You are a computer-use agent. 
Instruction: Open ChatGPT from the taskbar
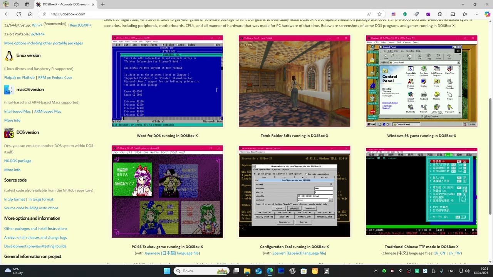[x=292, y=271]
